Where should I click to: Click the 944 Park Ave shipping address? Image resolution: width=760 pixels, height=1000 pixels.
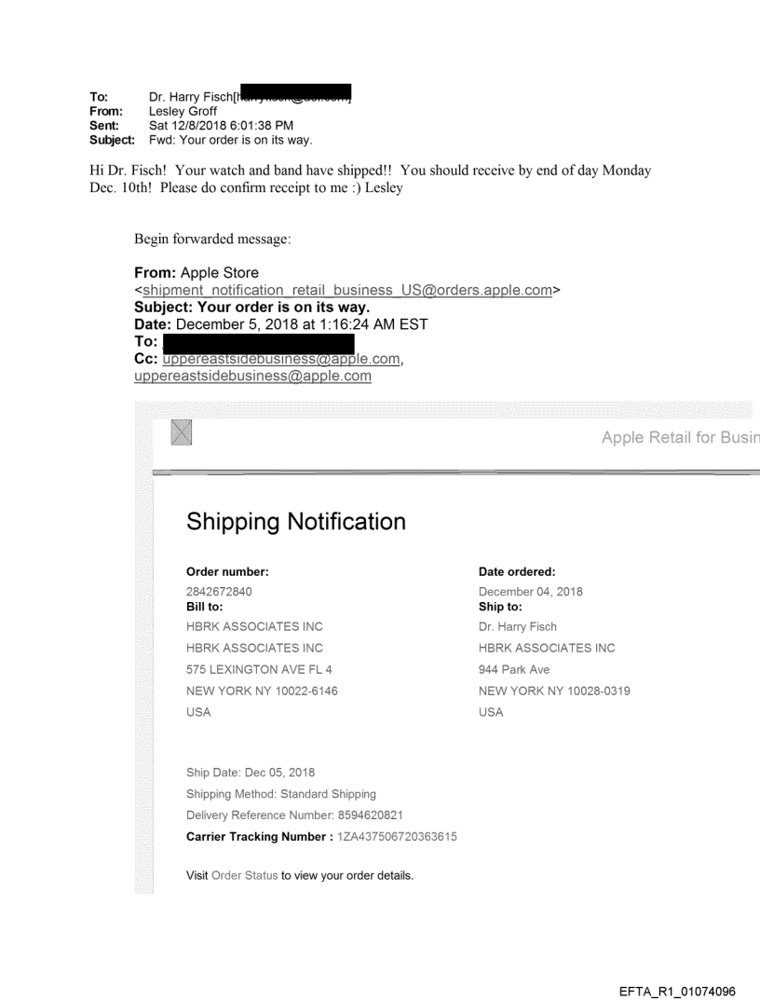[x=512, y=669]
